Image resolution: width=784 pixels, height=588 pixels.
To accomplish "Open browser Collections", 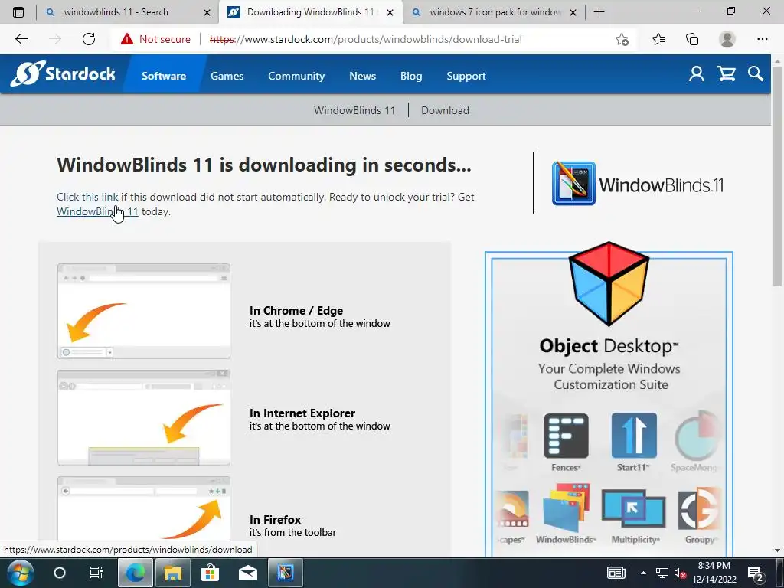I will [692, 39].
